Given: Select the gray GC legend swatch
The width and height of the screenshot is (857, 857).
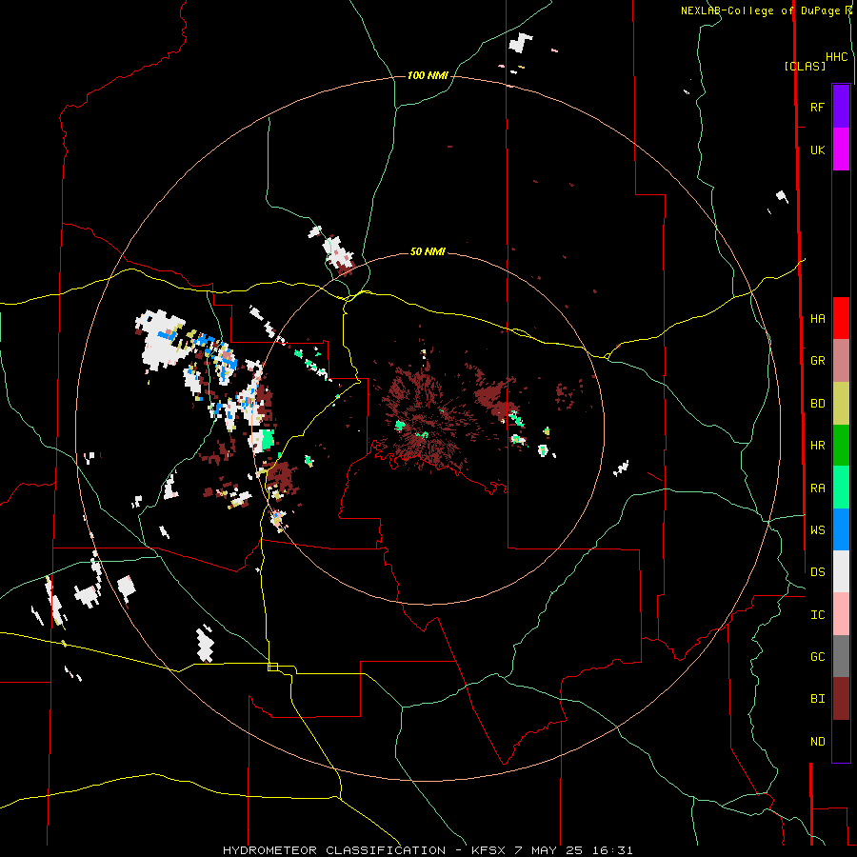Looking at the screenshot, I should (x=841, y=656).
